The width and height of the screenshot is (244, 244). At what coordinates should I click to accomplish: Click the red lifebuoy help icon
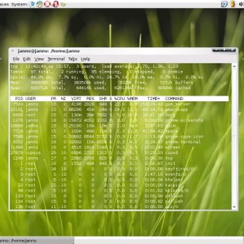48,4
